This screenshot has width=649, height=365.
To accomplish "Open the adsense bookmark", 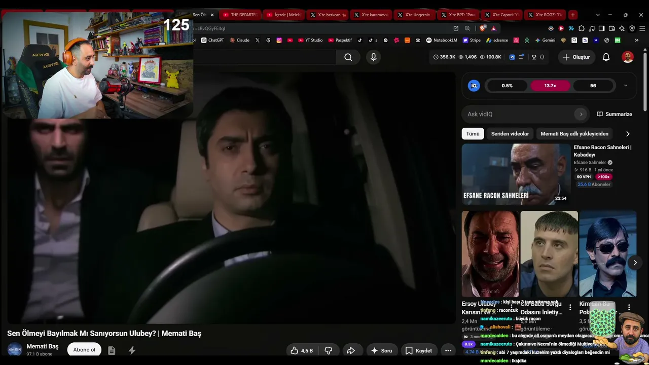I will coord(497,40).
